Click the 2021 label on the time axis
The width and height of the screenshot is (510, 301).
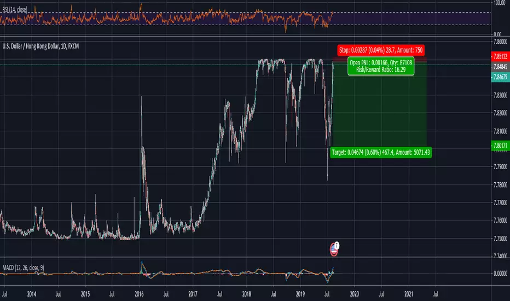[409, 294]
